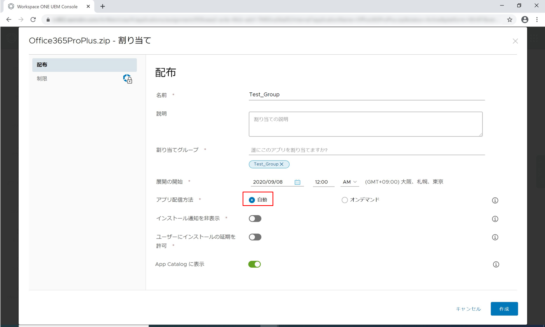Go forward in browser history
The image size is (545, 327).
click(x=21, y=19)
